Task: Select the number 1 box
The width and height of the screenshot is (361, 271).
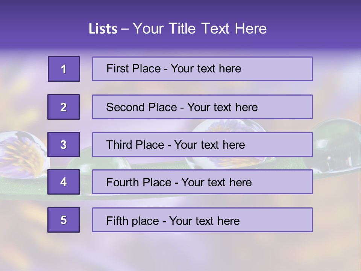Action: click(x=64, y=69)
